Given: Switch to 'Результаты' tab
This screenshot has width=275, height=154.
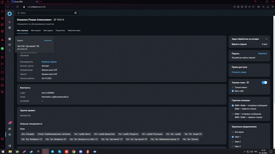Looking at the screenshot, I should (x=60, y=31).
